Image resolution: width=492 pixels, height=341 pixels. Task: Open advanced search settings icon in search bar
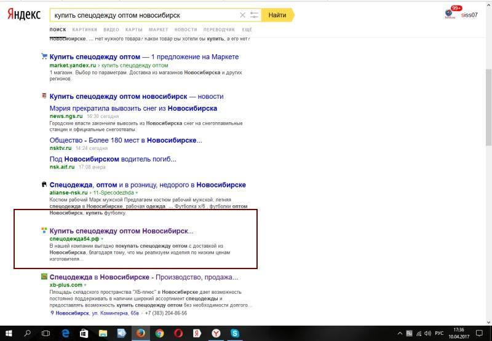pos(254,15)
